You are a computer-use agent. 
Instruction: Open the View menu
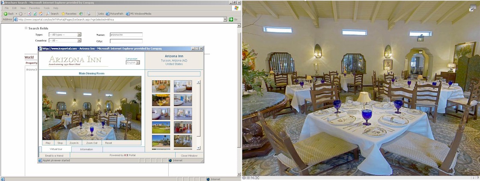(x=23, y=8)
